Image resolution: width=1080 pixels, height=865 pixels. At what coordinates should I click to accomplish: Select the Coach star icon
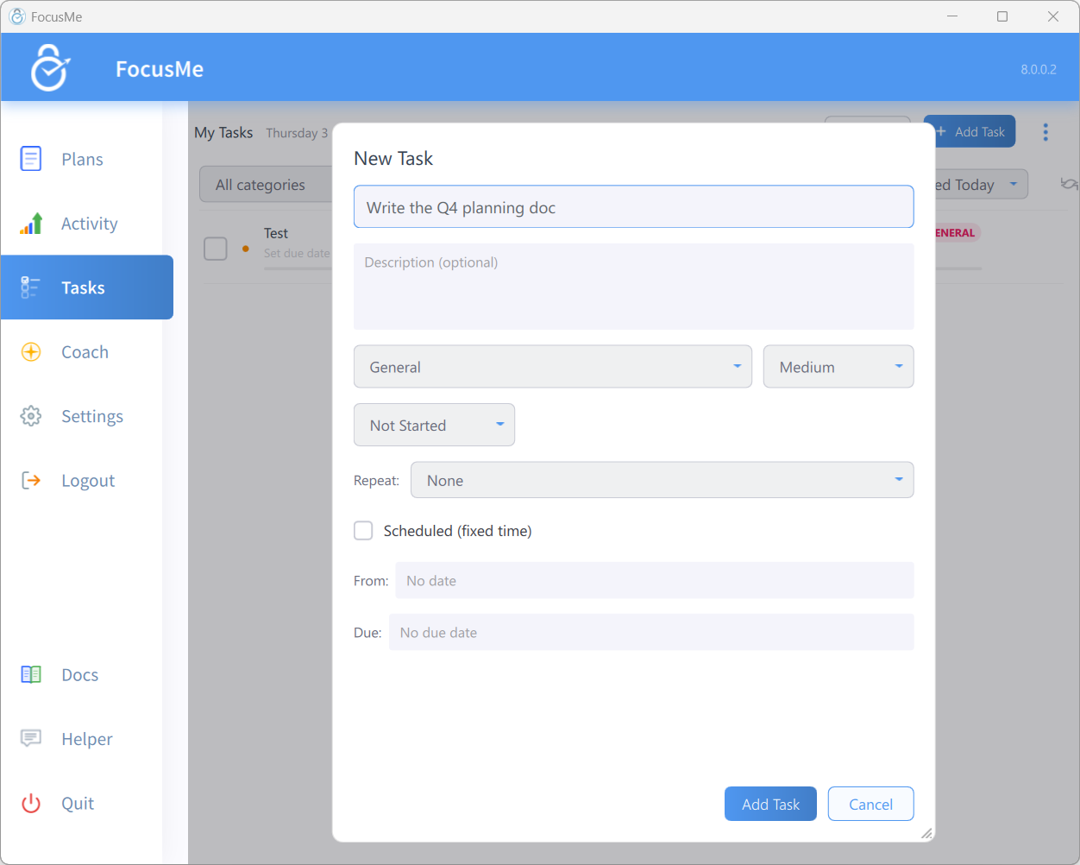click(x=31, y=352)
